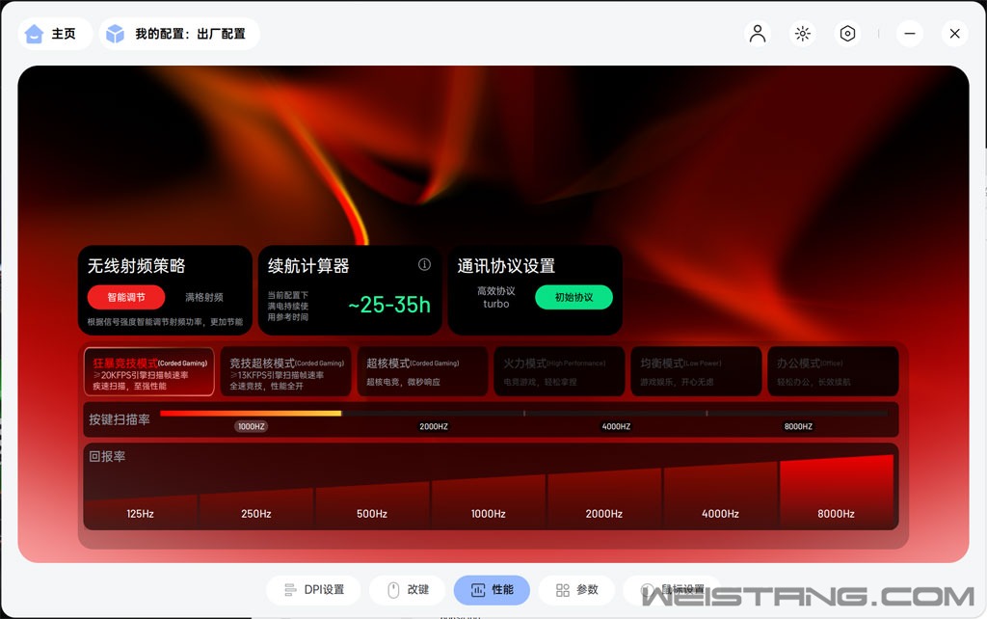Switch to 改键 tab
987x619 pixels.
click(x=408, y=590)
